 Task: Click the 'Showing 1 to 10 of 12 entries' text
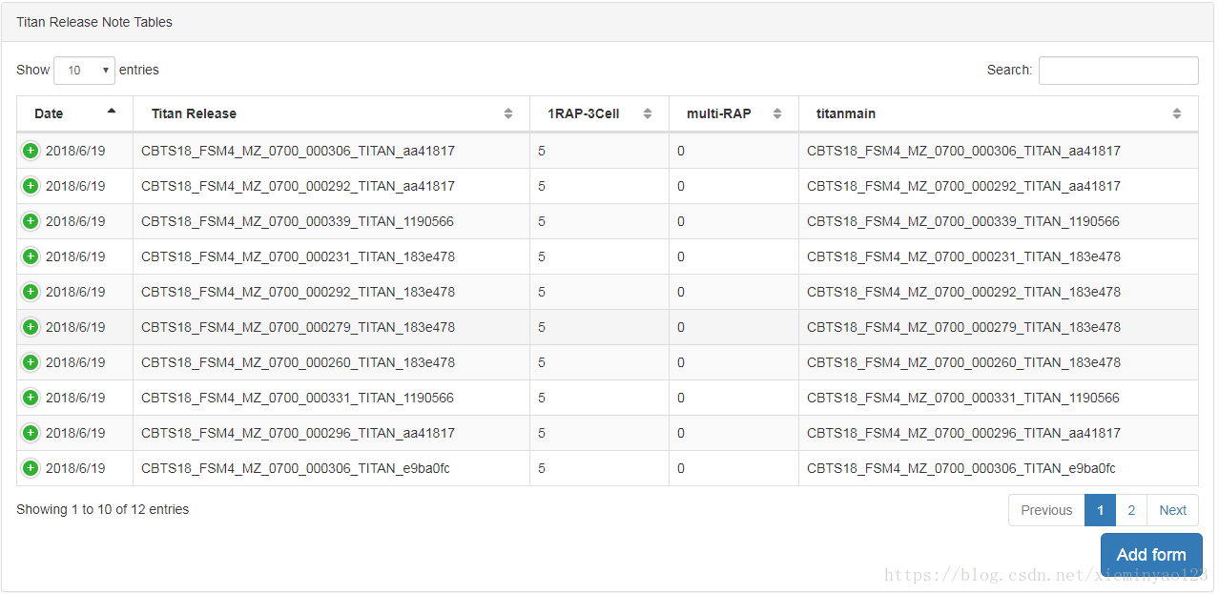click(103, 510)
